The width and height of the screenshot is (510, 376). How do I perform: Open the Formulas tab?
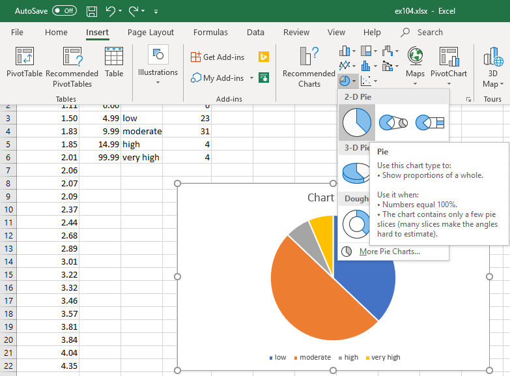point(210,32)
